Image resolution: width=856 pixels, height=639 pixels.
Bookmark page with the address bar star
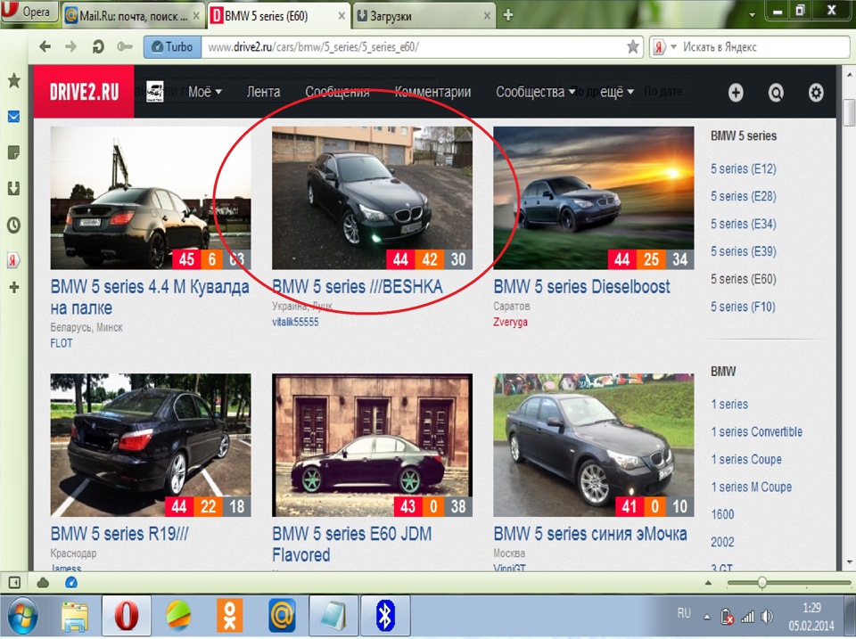coord(633,47)
